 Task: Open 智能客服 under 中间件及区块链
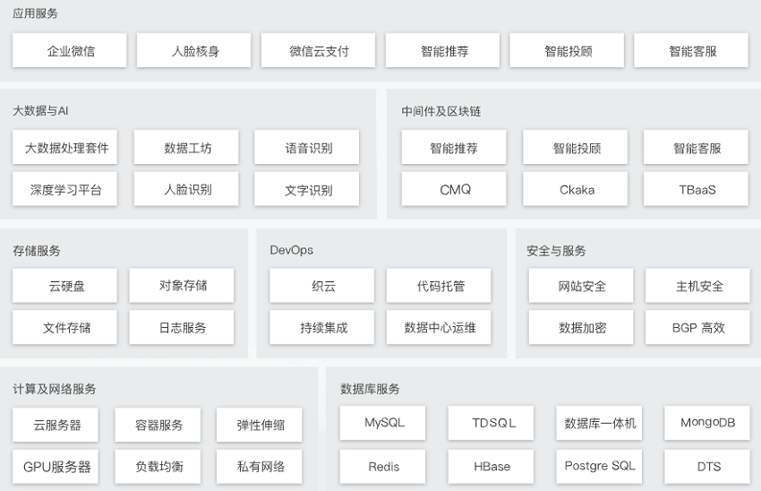pos(696,147)
